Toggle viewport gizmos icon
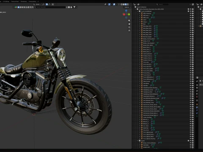Image resolution: width=203 pixels, height=152 pixels. tap(109, 4)
